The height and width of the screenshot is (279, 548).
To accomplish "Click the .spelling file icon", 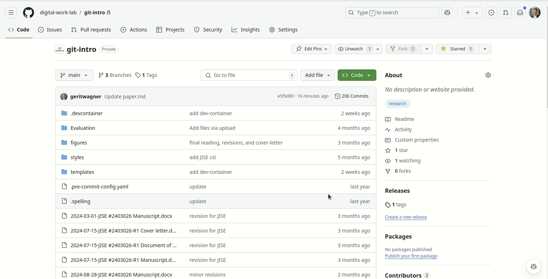I will (x=64, y=201).
